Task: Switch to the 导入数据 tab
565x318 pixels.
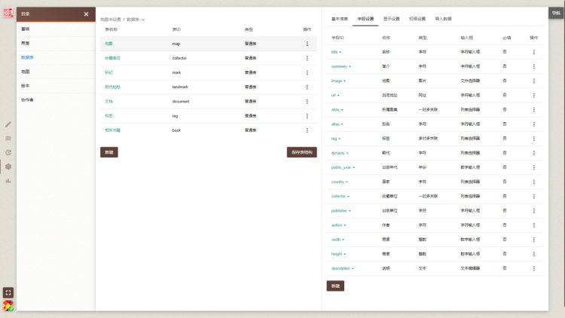Action: point(443,19)
